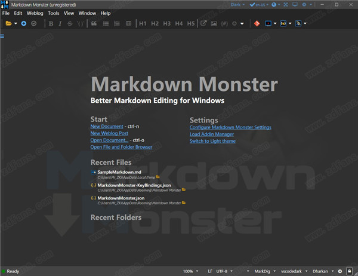Viewport: 358px width, 276px height.
Task: Click the screen capture addin icon
Action: click(268, 23)
